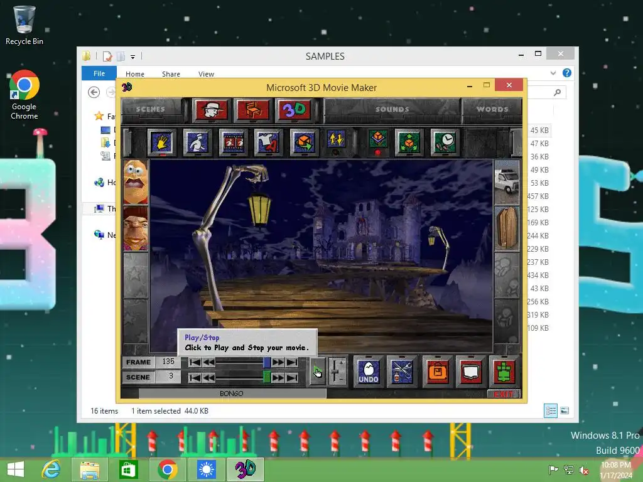Open the 3D Words tool

(294, 110)
